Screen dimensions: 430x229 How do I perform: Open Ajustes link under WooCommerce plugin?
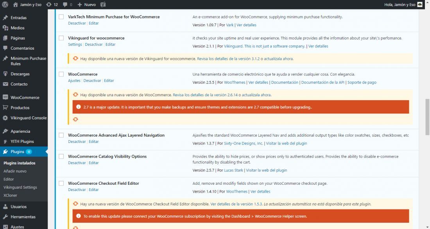coord(74,81)
